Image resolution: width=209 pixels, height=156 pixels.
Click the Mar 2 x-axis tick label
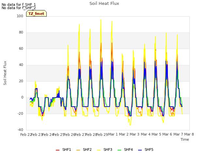point(124,134)
